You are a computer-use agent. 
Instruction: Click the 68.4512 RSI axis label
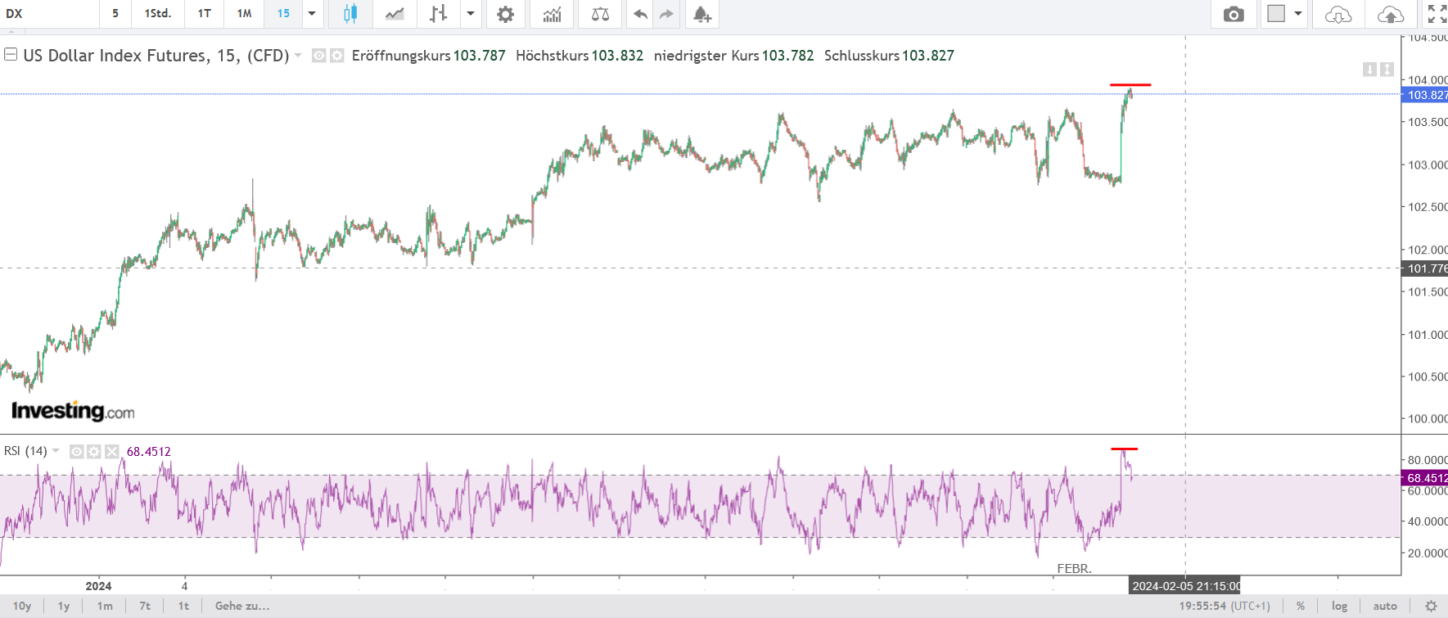point(1425,478)
